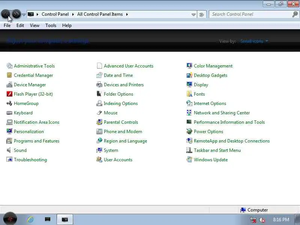Viewport: 300px width, 225px height.
Task: Open the Troubleshooting icon
Action: click(9, 160)
